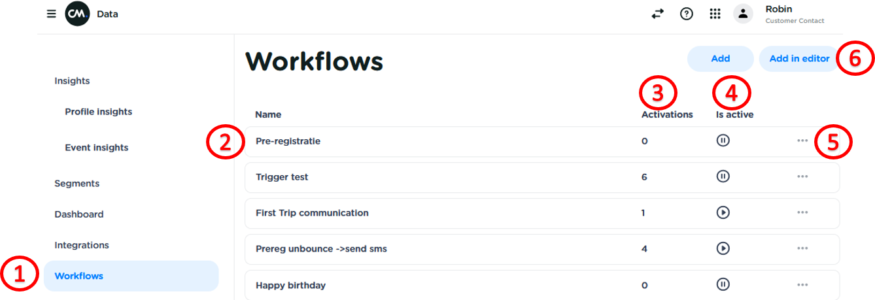875x300 pixels.
Task: Go to Segments in the sidebar
Action: (77, 184)
